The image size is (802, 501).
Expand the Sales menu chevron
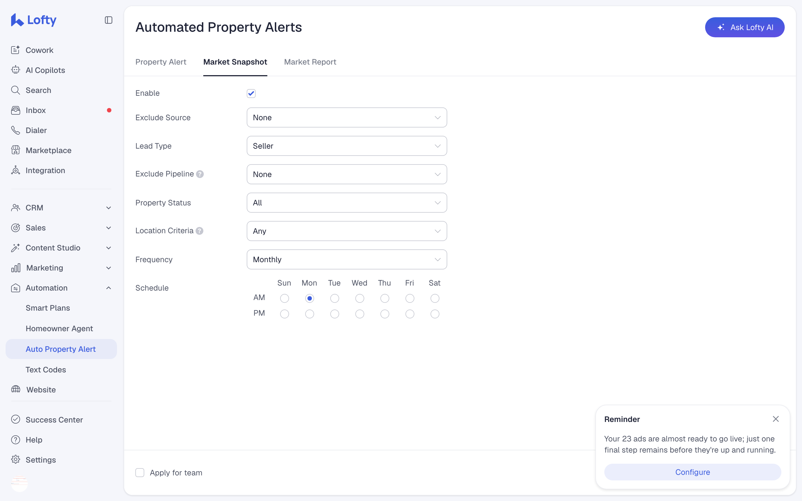pos(109,228)
